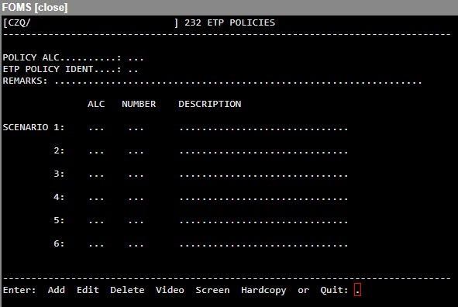Click the Add command option
The height and width of the screenshot is (307, 458).
[57, 290]
